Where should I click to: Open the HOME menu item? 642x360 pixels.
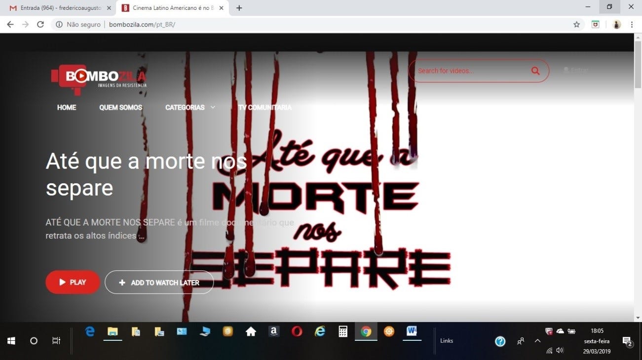pos(67,107)
